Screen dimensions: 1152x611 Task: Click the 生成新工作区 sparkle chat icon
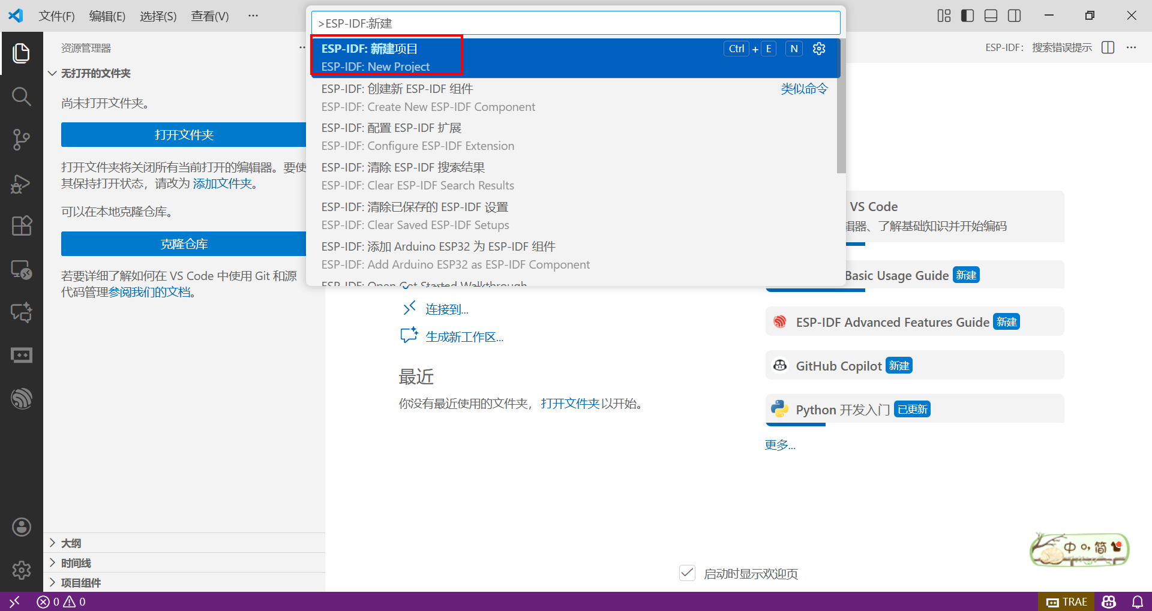pos(409,335)
